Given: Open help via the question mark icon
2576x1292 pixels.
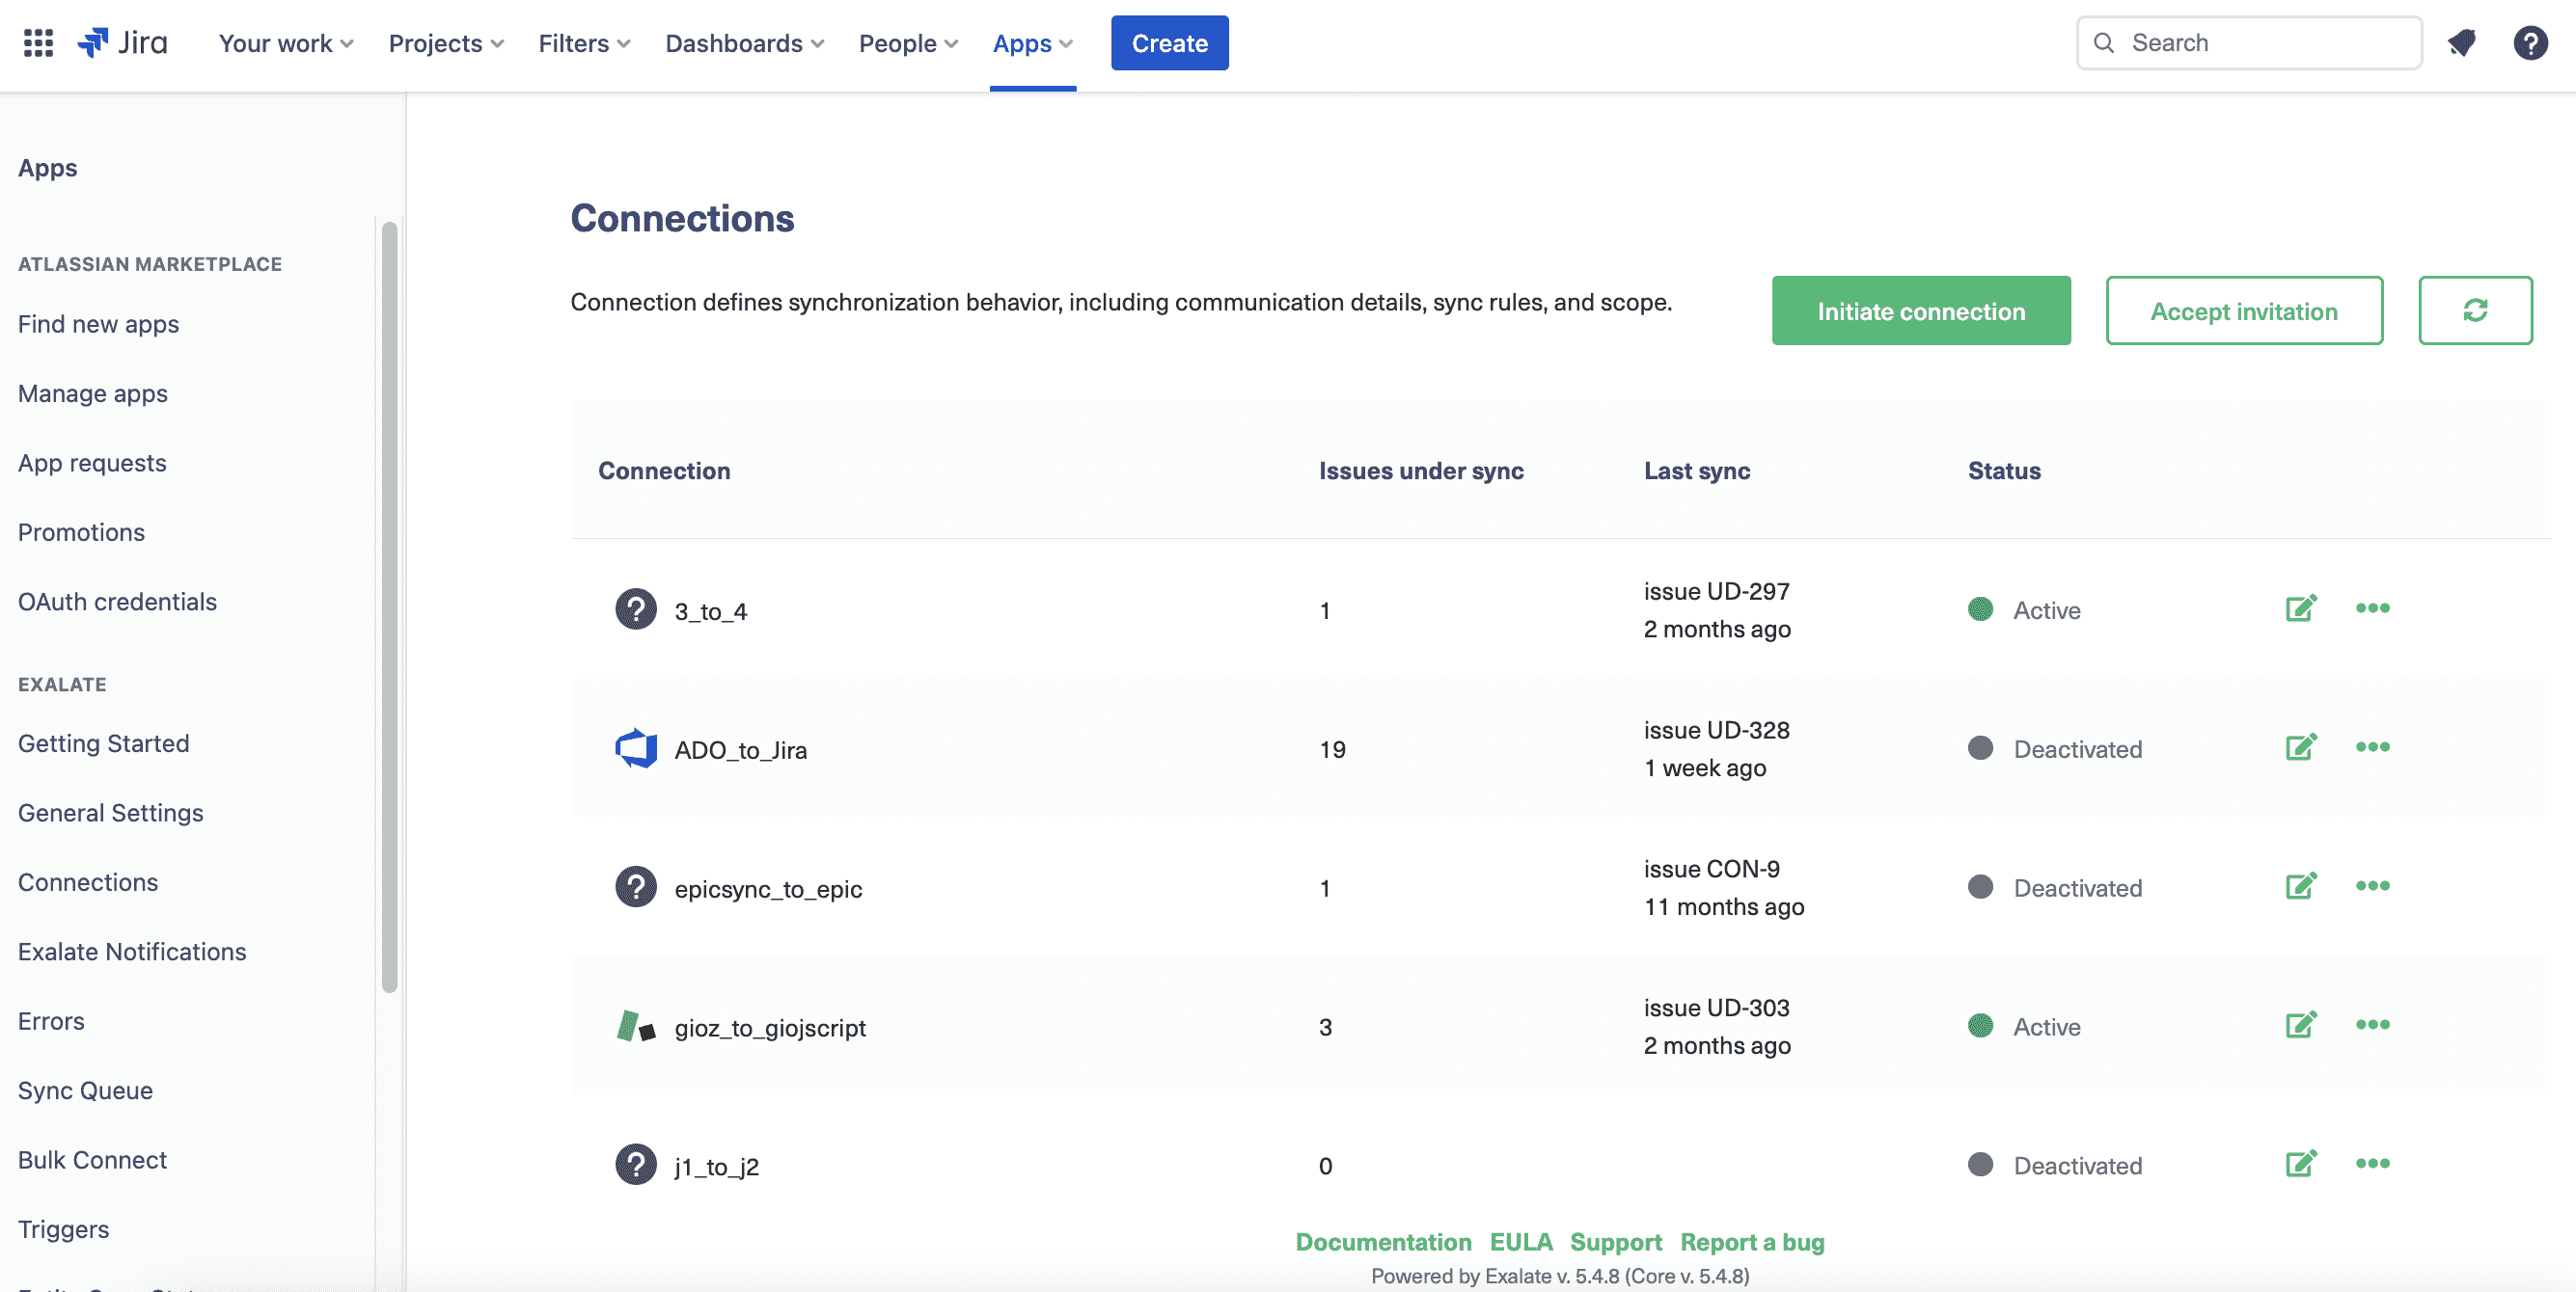Looking at the screenshot, I should [2531, 42].
